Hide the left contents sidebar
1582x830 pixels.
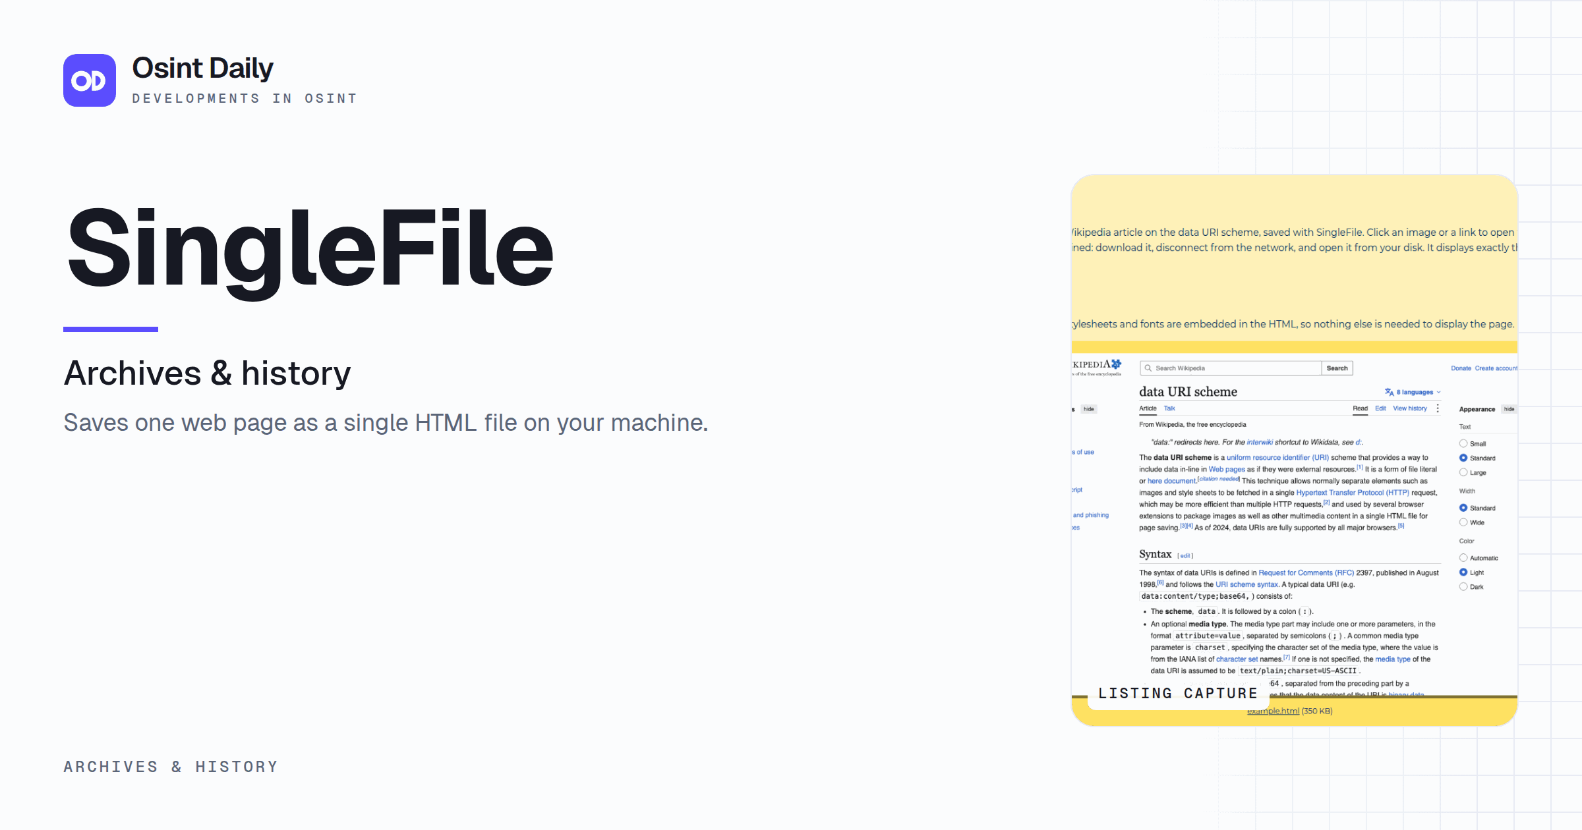click(1089, 409)
